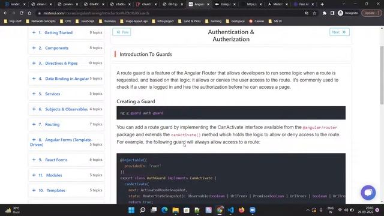Open Zoom from the taskbar

[x=253, y=210]
